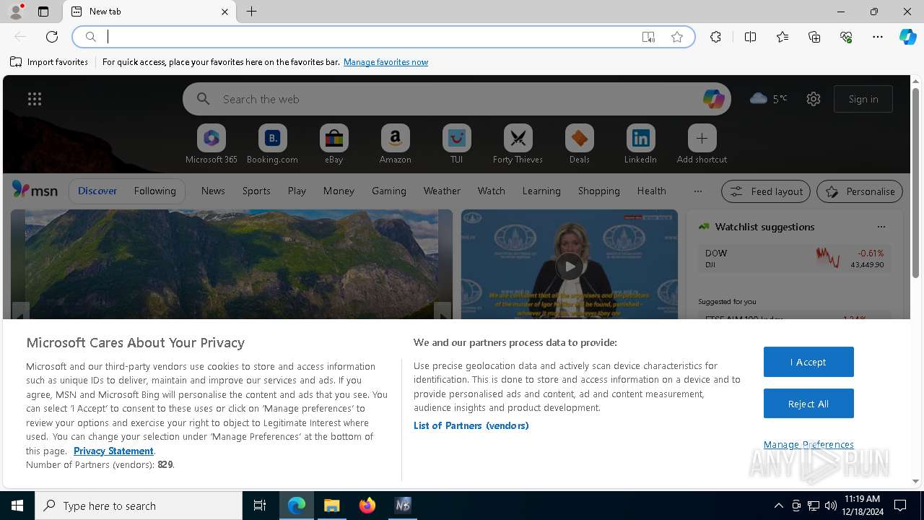Open Feed layout options
Viewport: 924px width, 520px height.
(766, 191)
